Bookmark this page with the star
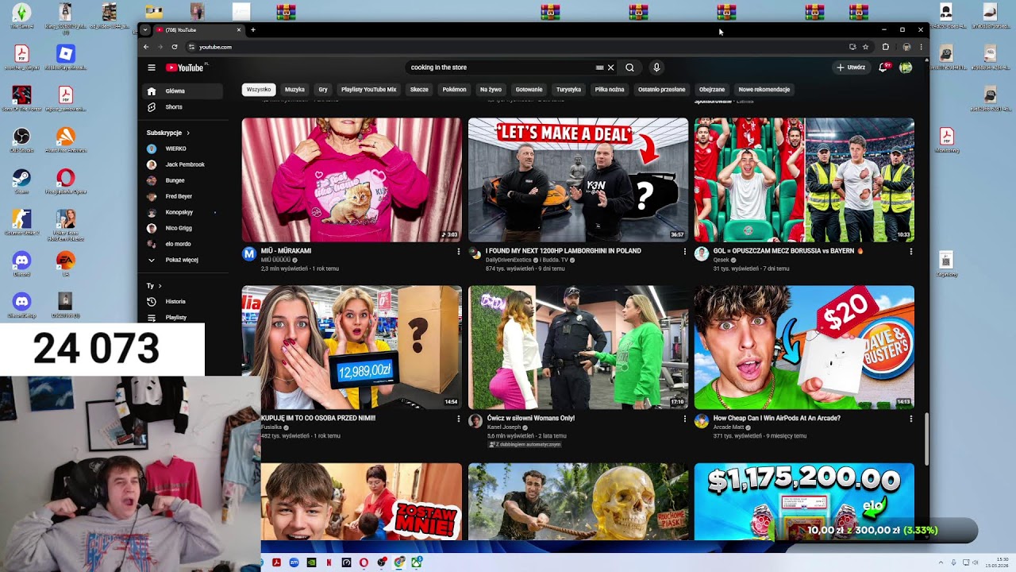 (865, 47)
